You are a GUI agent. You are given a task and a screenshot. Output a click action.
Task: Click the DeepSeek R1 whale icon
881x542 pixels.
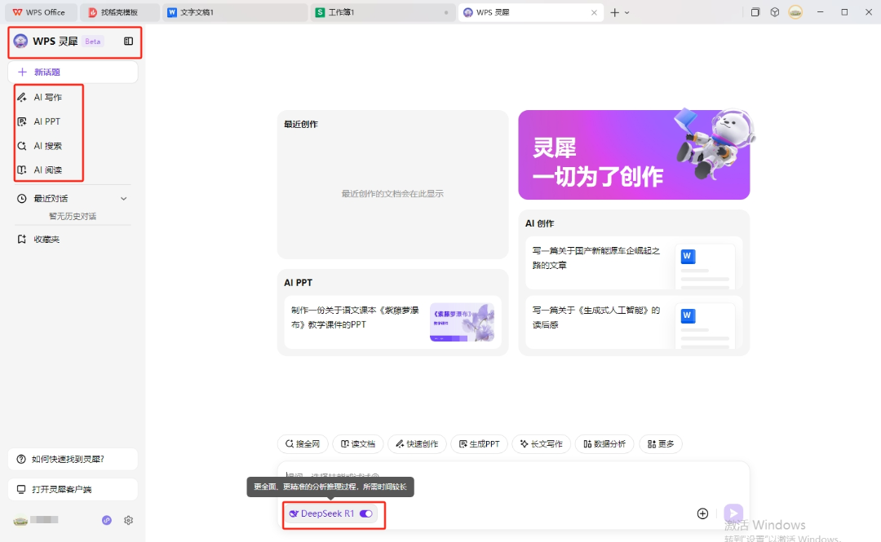[294, 513]
